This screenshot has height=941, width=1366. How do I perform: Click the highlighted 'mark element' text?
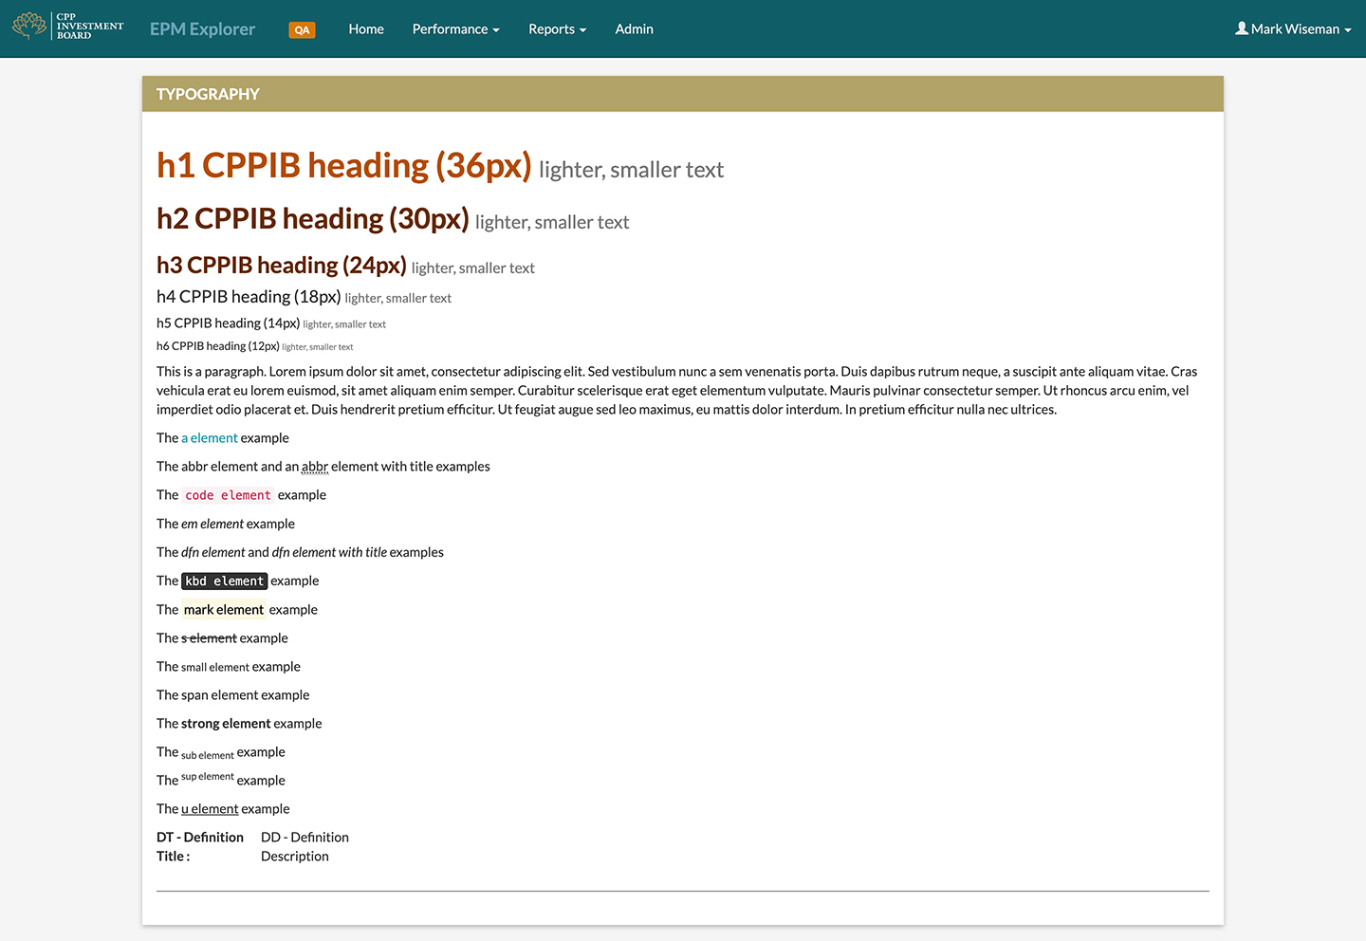click(x=224, y=610)
